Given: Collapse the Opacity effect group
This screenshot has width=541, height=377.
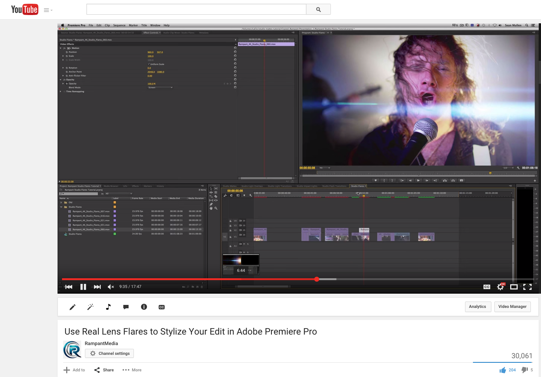Looking at the screenshot, I should point(61,80).
